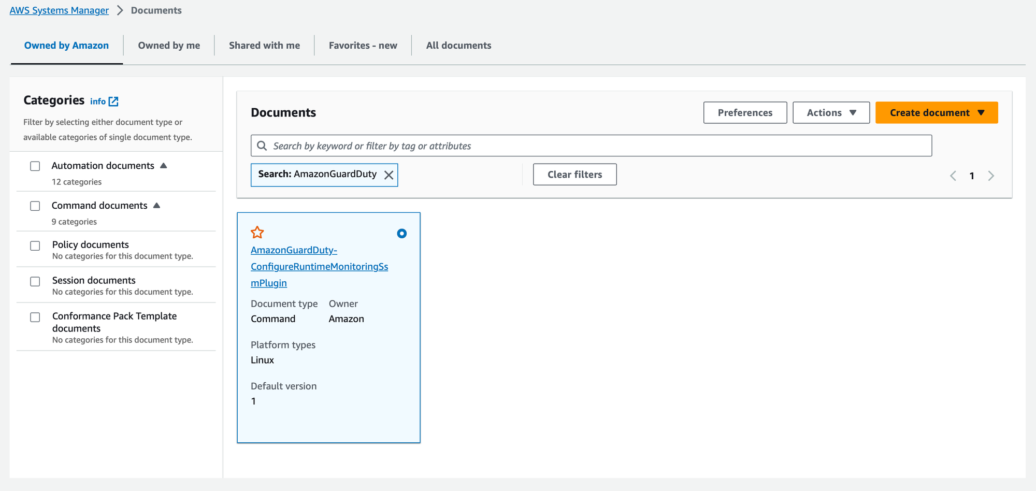Open AWS Systems Manager breadcrumb link
This screenshot has height=491, width=1036.
(x=59, y=10)
